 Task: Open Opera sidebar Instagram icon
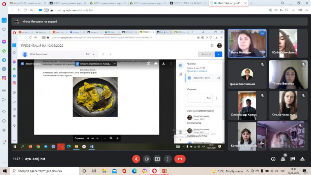point(4,78)
